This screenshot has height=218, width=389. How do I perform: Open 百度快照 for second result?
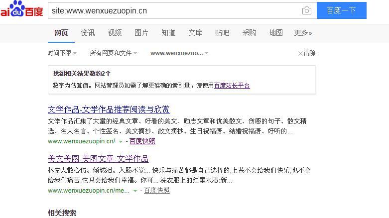(x=157, y=191)
